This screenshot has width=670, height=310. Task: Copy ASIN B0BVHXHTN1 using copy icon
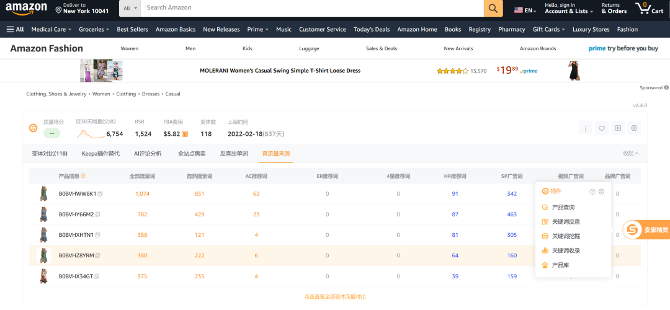97,235
